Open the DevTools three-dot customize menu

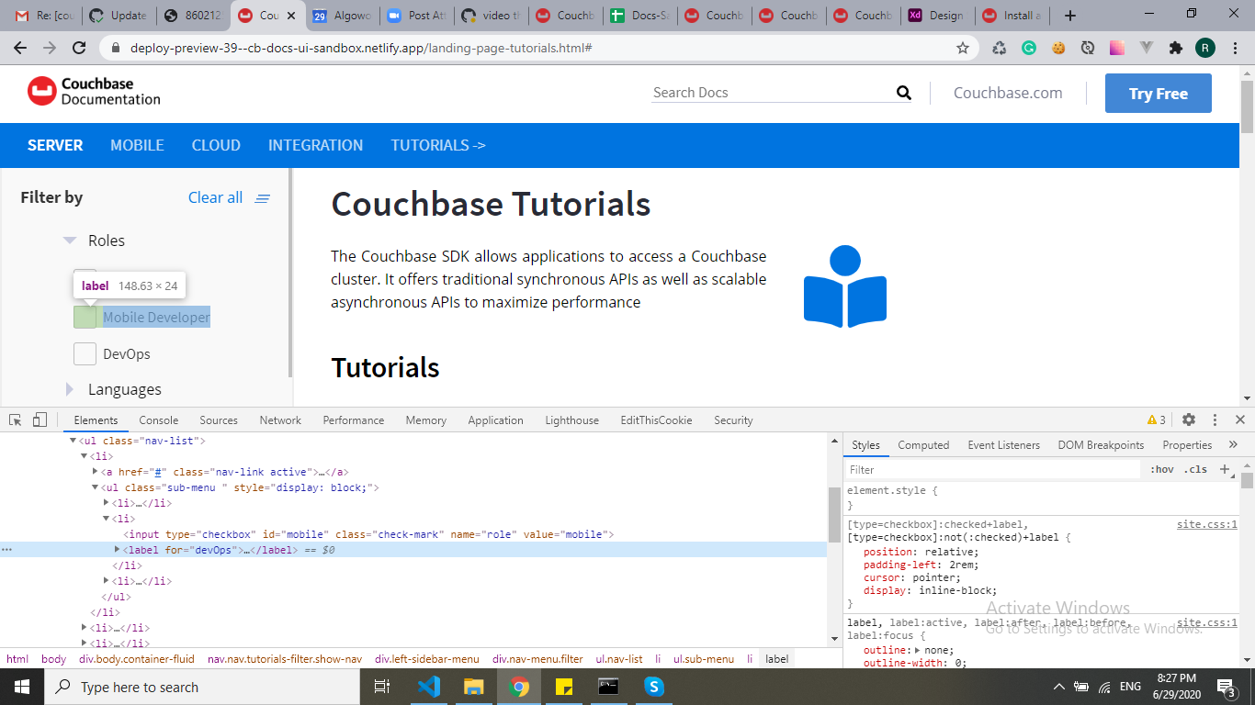pos(1214,420)
